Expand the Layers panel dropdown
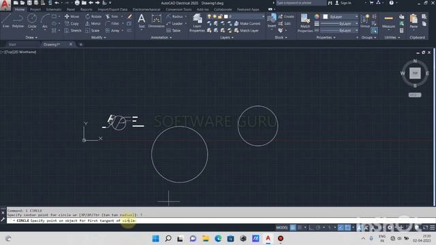The width and height of the screenshot is (436, 245). [x=227, y=37]
